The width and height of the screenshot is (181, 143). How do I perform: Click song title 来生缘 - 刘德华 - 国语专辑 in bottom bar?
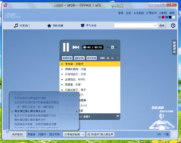[x=43, y=134]
